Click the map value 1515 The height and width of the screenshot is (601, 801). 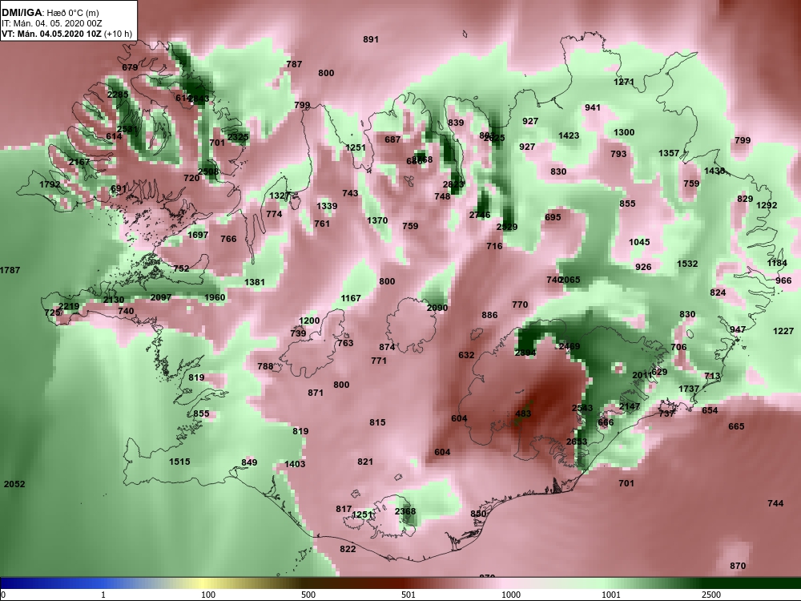tap(179, 462)
